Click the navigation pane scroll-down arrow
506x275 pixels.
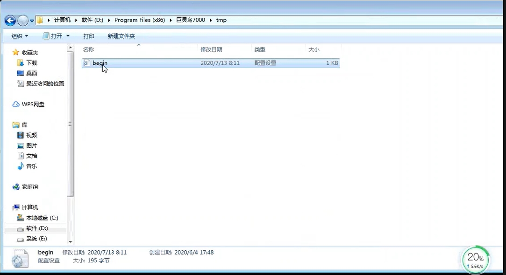tap(71, 241)
